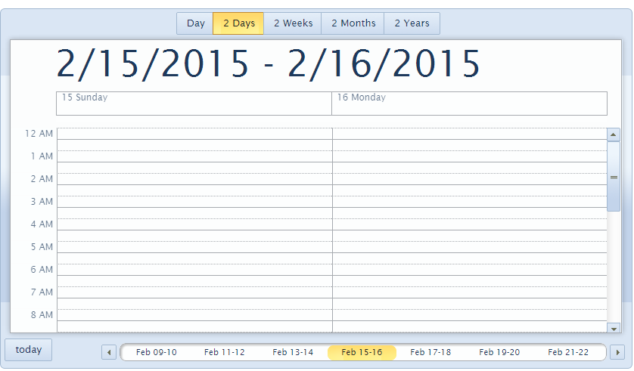Image resolution: width=634 pixels, height=371 pixels.
Task: Select the 4 AM time label
Action: pyautogui.click(x=42, y=224)
